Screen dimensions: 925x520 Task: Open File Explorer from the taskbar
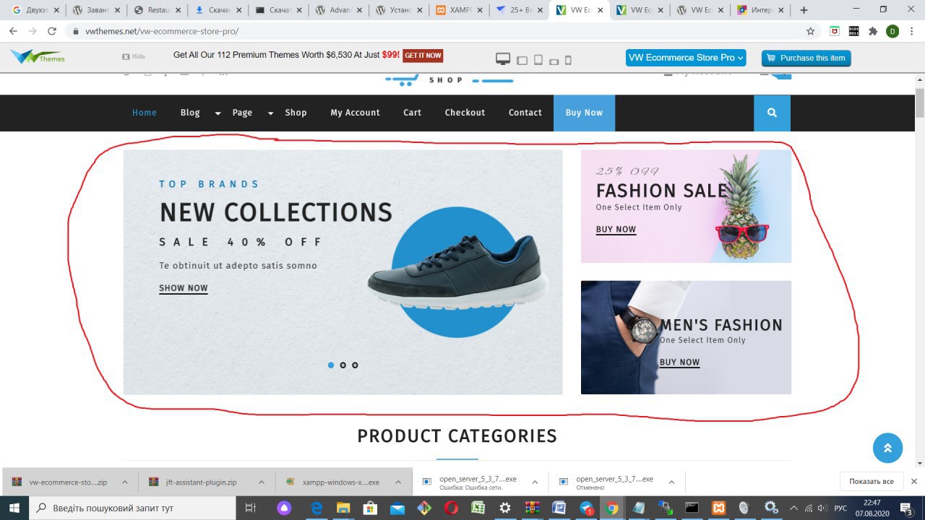click(343, 508)
